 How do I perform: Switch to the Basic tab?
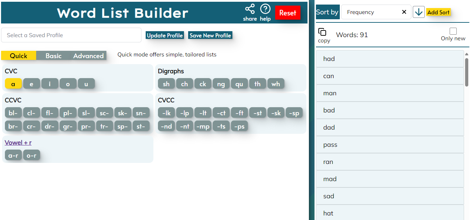pos(53,56)
